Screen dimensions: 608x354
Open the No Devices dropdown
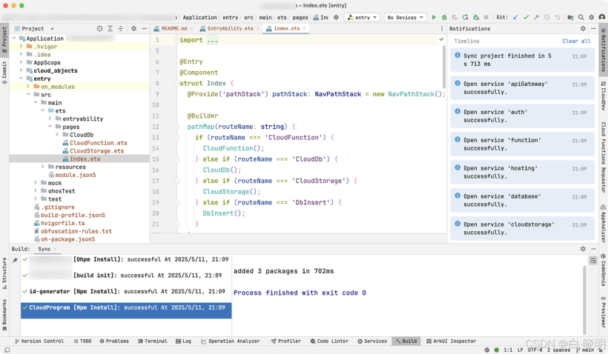[405, 18]
